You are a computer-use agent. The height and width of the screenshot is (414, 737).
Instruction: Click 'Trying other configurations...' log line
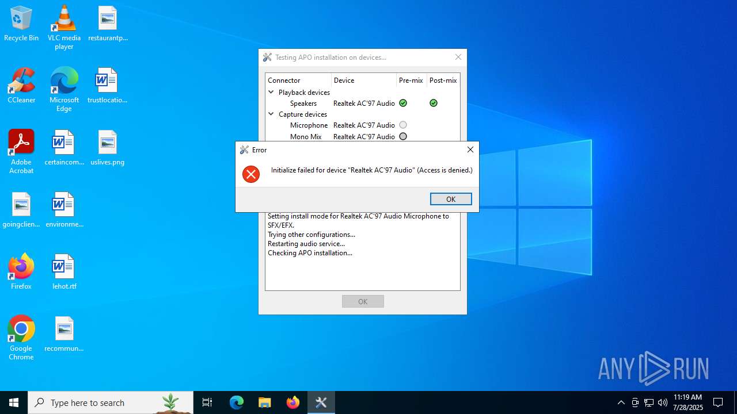tap(311, 235)
